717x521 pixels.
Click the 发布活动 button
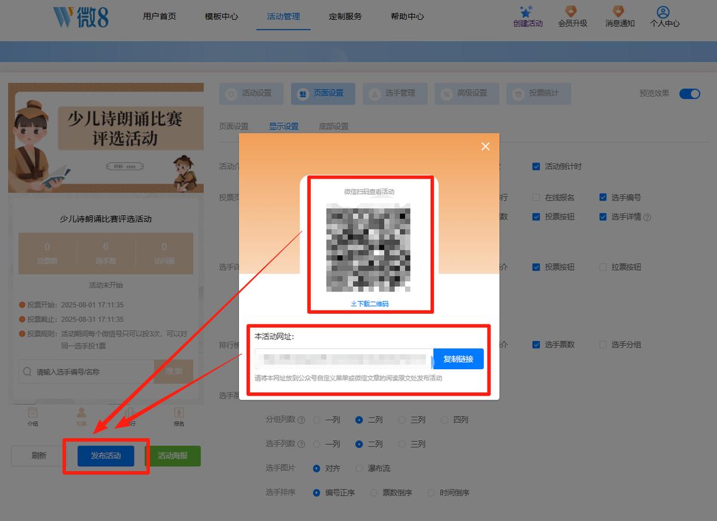(106, 456)
